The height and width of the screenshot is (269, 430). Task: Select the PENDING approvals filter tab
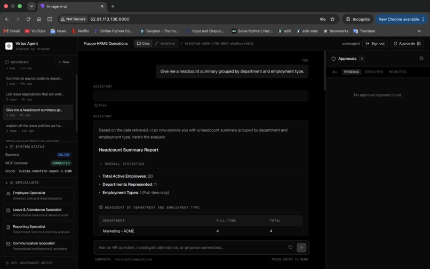point(351,72)
